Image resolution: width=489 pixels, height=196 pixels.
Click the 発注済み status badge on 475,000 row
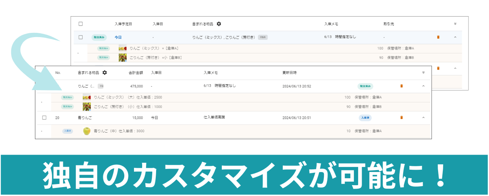365,86
